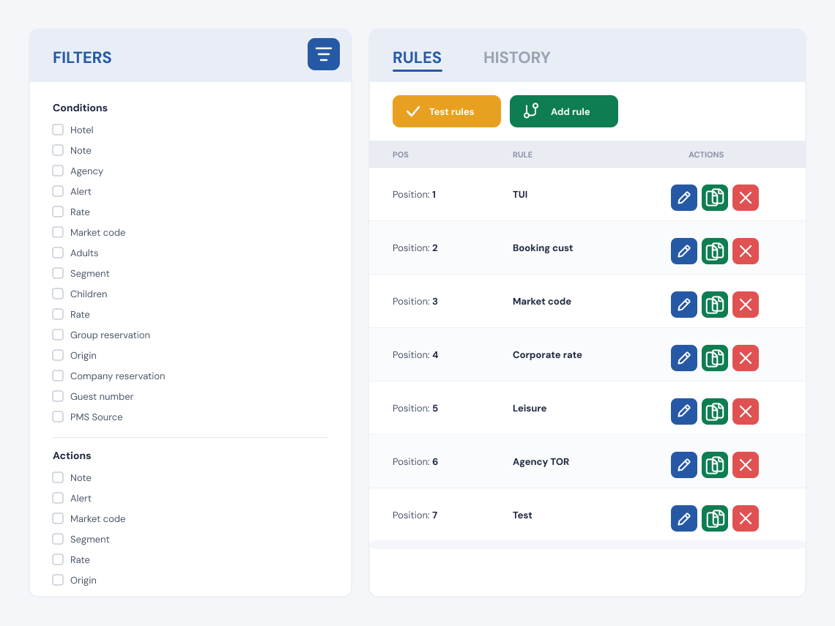Image resolution: width=835 pixels, height=626 pixels.
Task: Duplicate the Test rule at position 7
Action: click(x=715, y=518)
